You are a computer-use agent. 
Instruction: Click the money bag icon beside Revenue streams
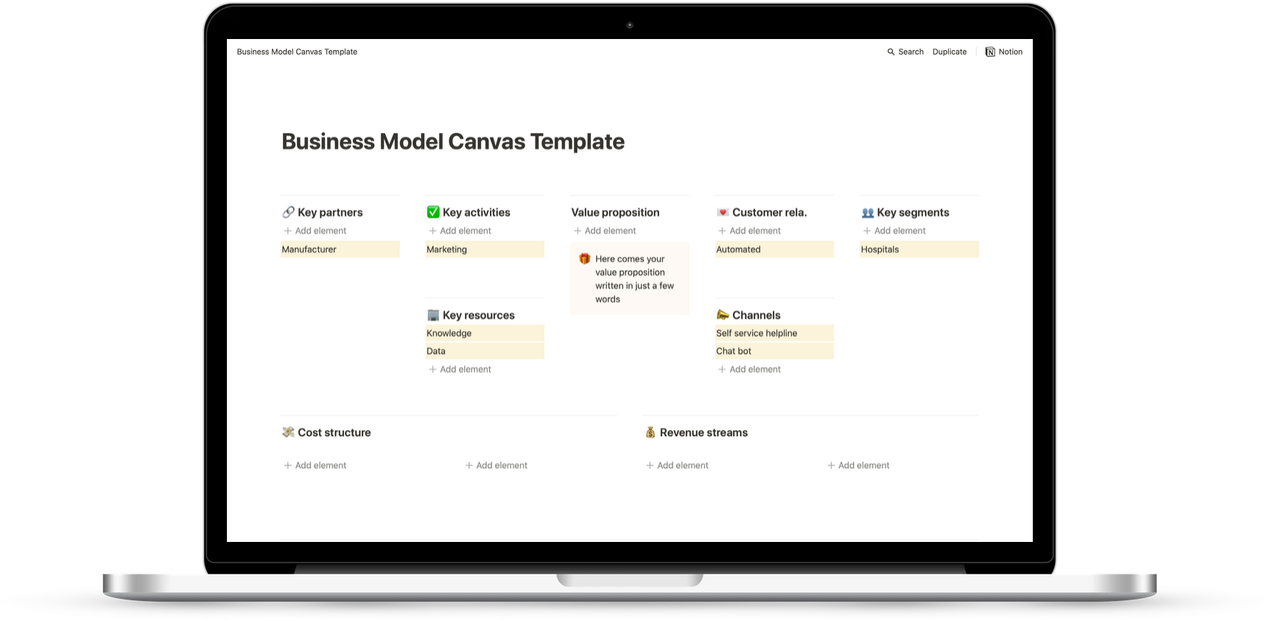[650, 433]
